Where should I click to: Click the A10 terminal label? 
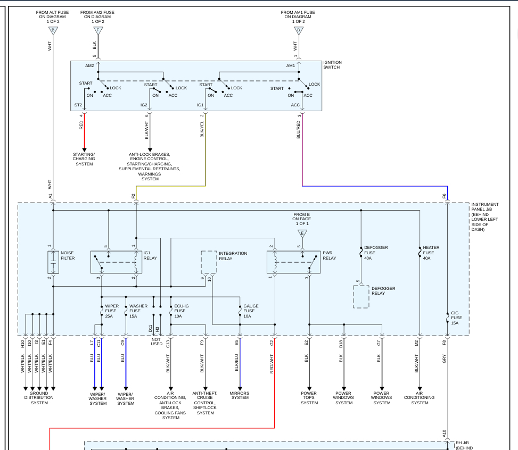point(444,434)
